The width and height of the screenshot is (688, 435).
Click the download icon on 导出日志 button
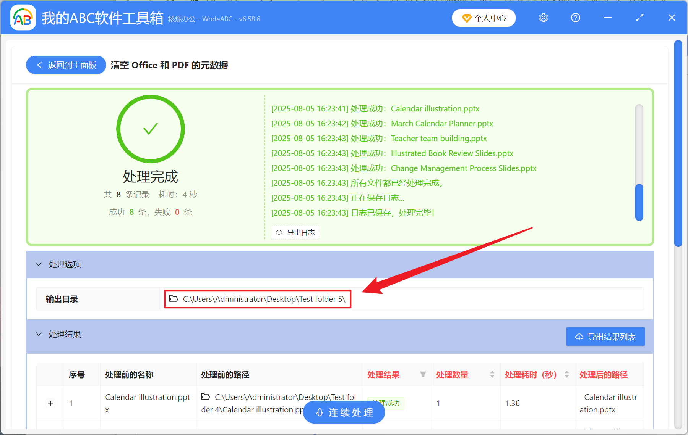click(279, 232)
